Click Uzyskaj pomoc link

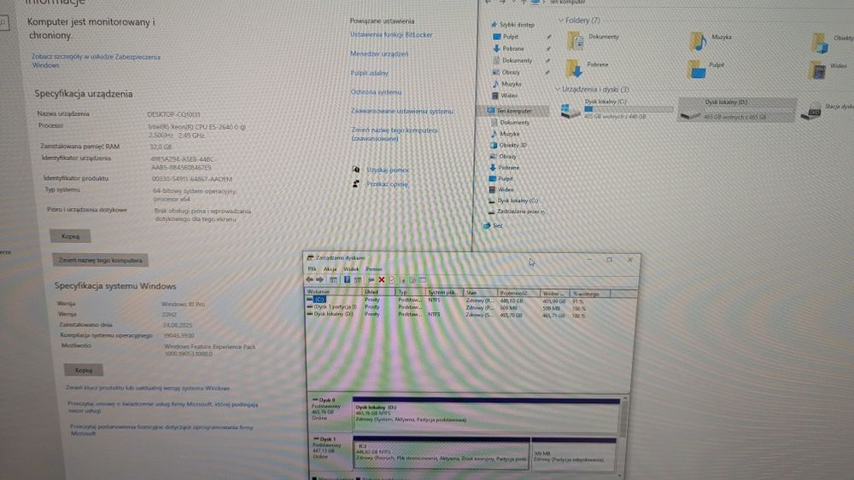[387, 170]
